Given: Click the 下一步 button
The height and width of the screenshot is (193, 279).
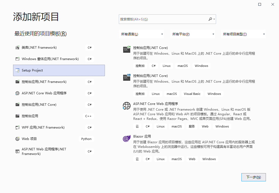Looking at the screenshot, I should click(x=253, y=177).
